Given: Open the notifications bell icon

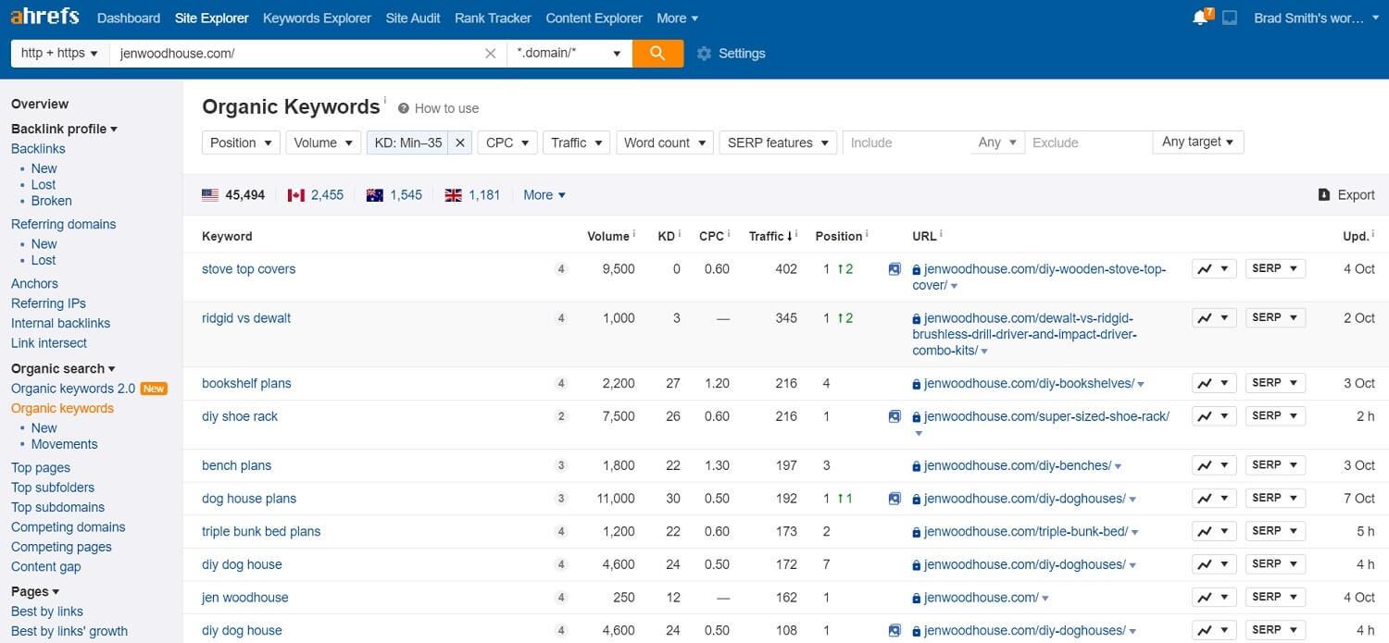Looking at the screenshot, I should (1201, 18).
